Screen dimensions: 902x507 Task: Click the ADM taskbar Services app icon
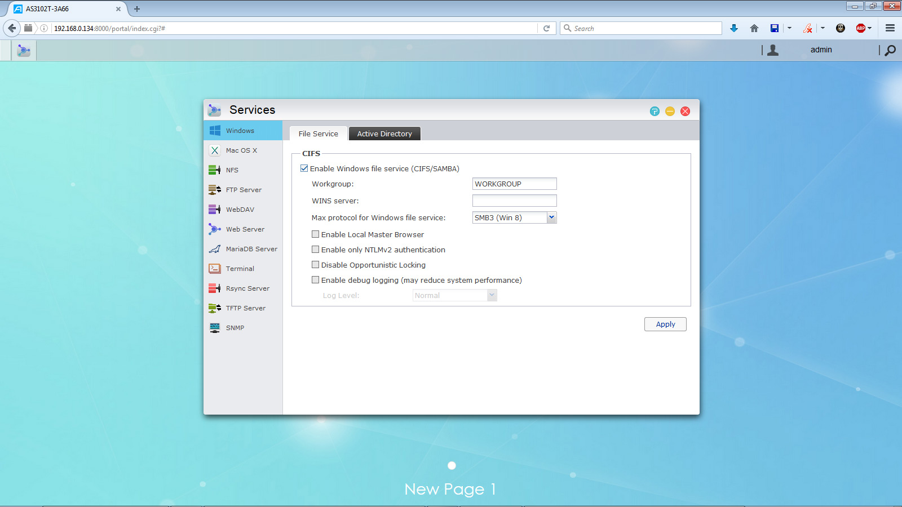click(24, 50)
